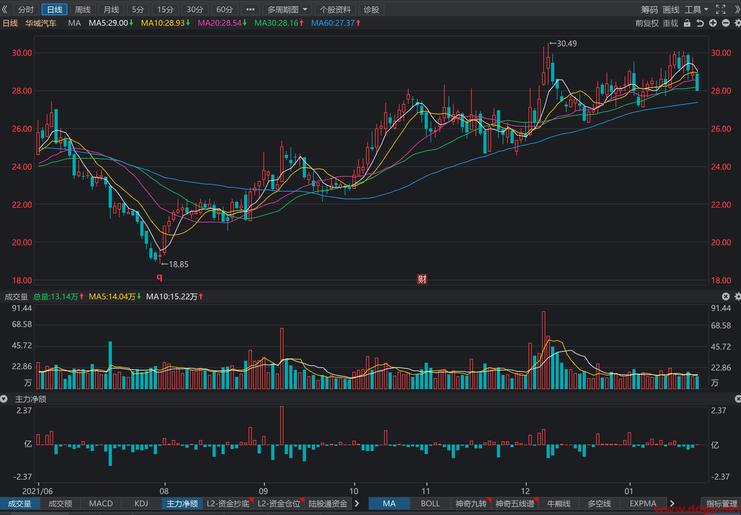Image resolution: width=741 pixels, height=515 pixels.
Task: Open the 多周期图 dropdown
Action: coord(287,10)
